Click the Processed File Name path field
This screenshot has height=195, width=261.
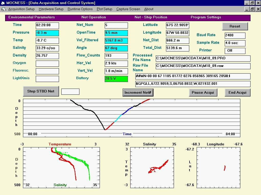point(203,58)
